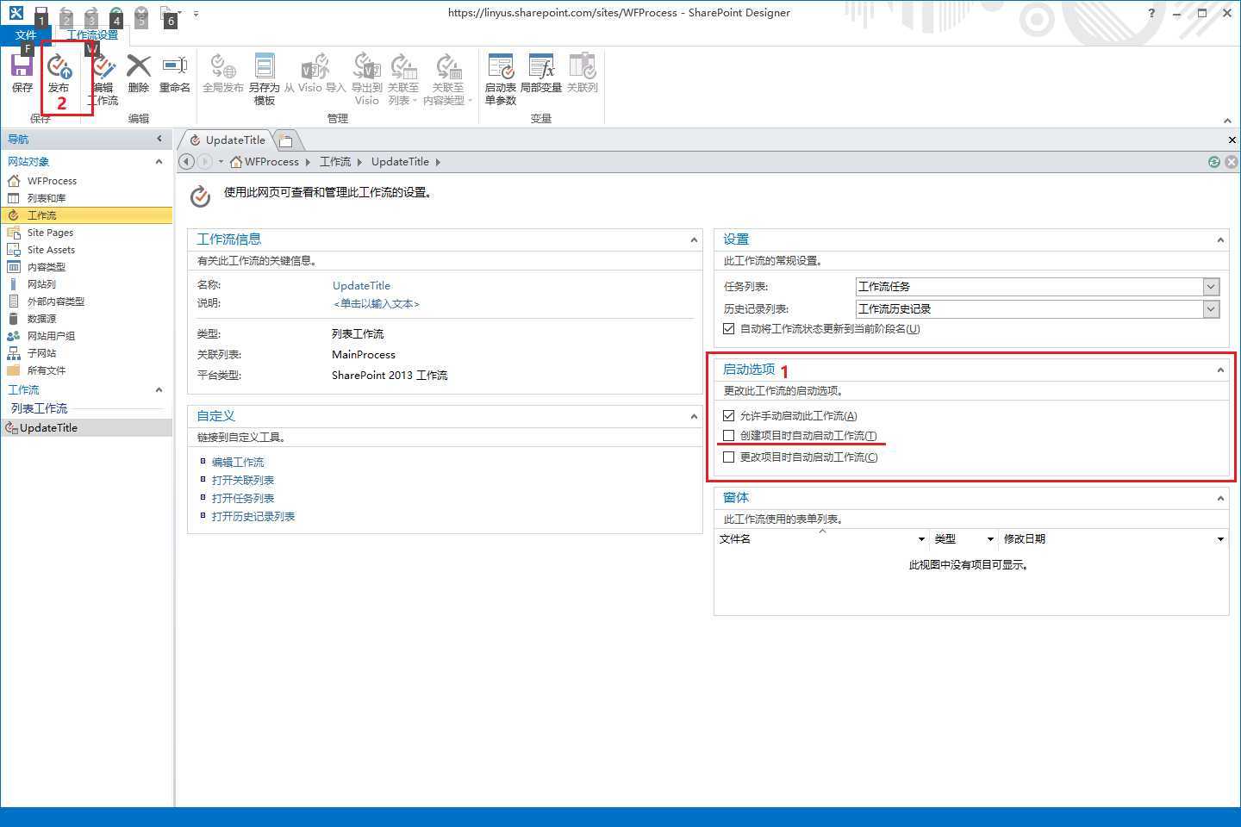Open the 文件 ribbon tab
Viewport: 1241px width, 827px height.
click(x=26, y=35)
